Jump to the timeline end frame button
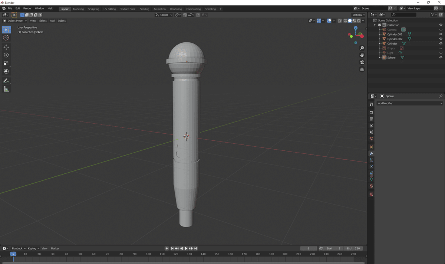Image resolution: width=445 pixels, height=264 pixels. click(195, 248)
